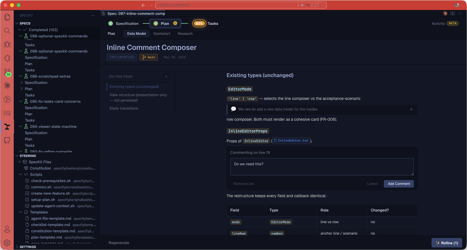Cancel the comment composer
Image resolution: width=467 pixels, height=250 pixels.
(x=372, y=184)
